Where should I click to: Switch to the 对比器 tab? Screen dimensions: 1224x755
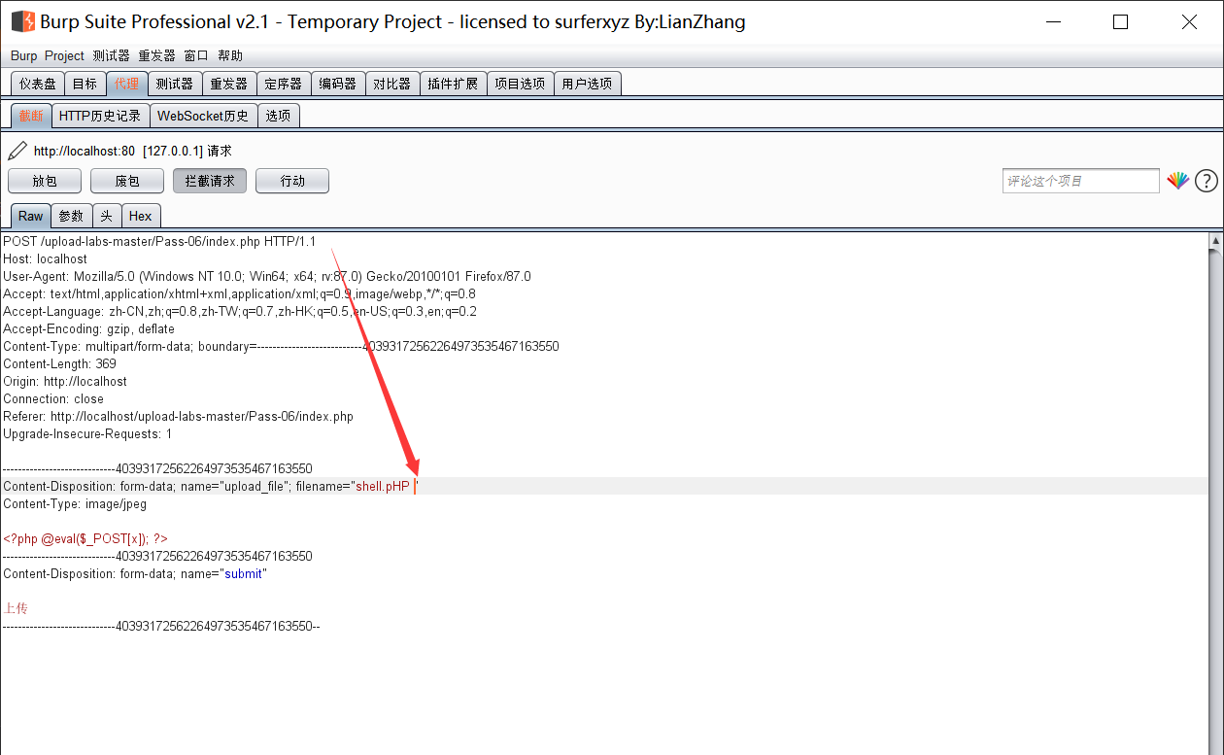click(392, 84)
